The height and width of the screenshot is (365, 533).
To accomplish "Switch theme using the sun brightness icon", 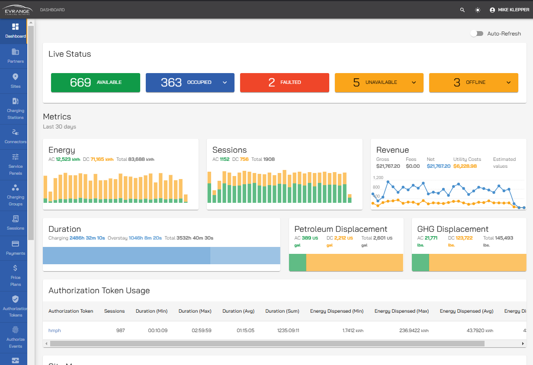I will [x=478, y=10].
